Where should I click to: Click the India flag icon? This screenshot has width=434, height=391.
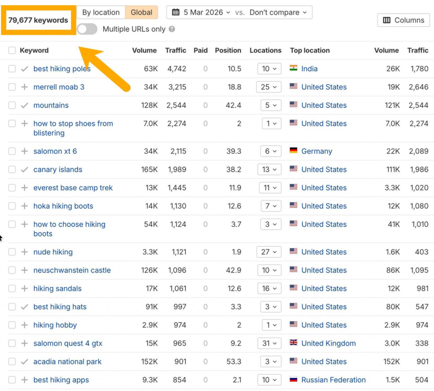pyautogui.click(x=293, y=68)
